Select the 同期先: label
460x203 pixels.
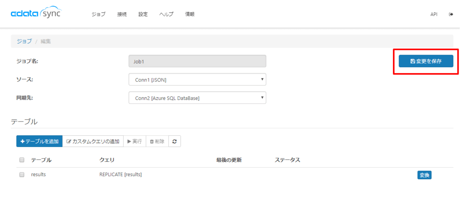click(25, 98)
